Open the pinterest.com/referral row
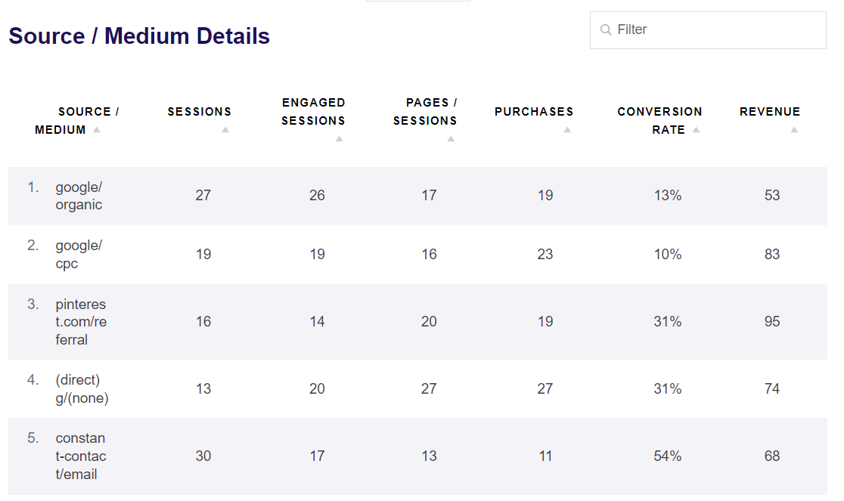This screenshot has width=844, height=501. coord(80,322)
